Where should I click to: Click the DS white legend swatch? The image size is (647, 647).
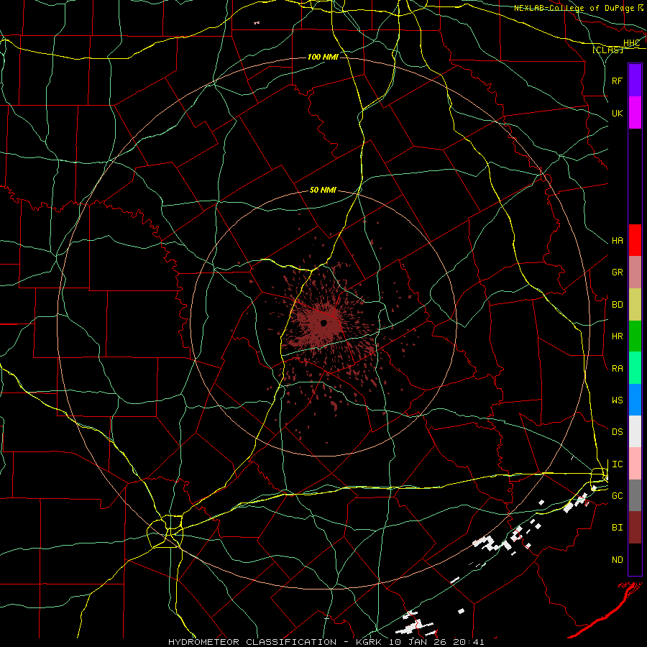pyautogui.click(x=635, y=431)
